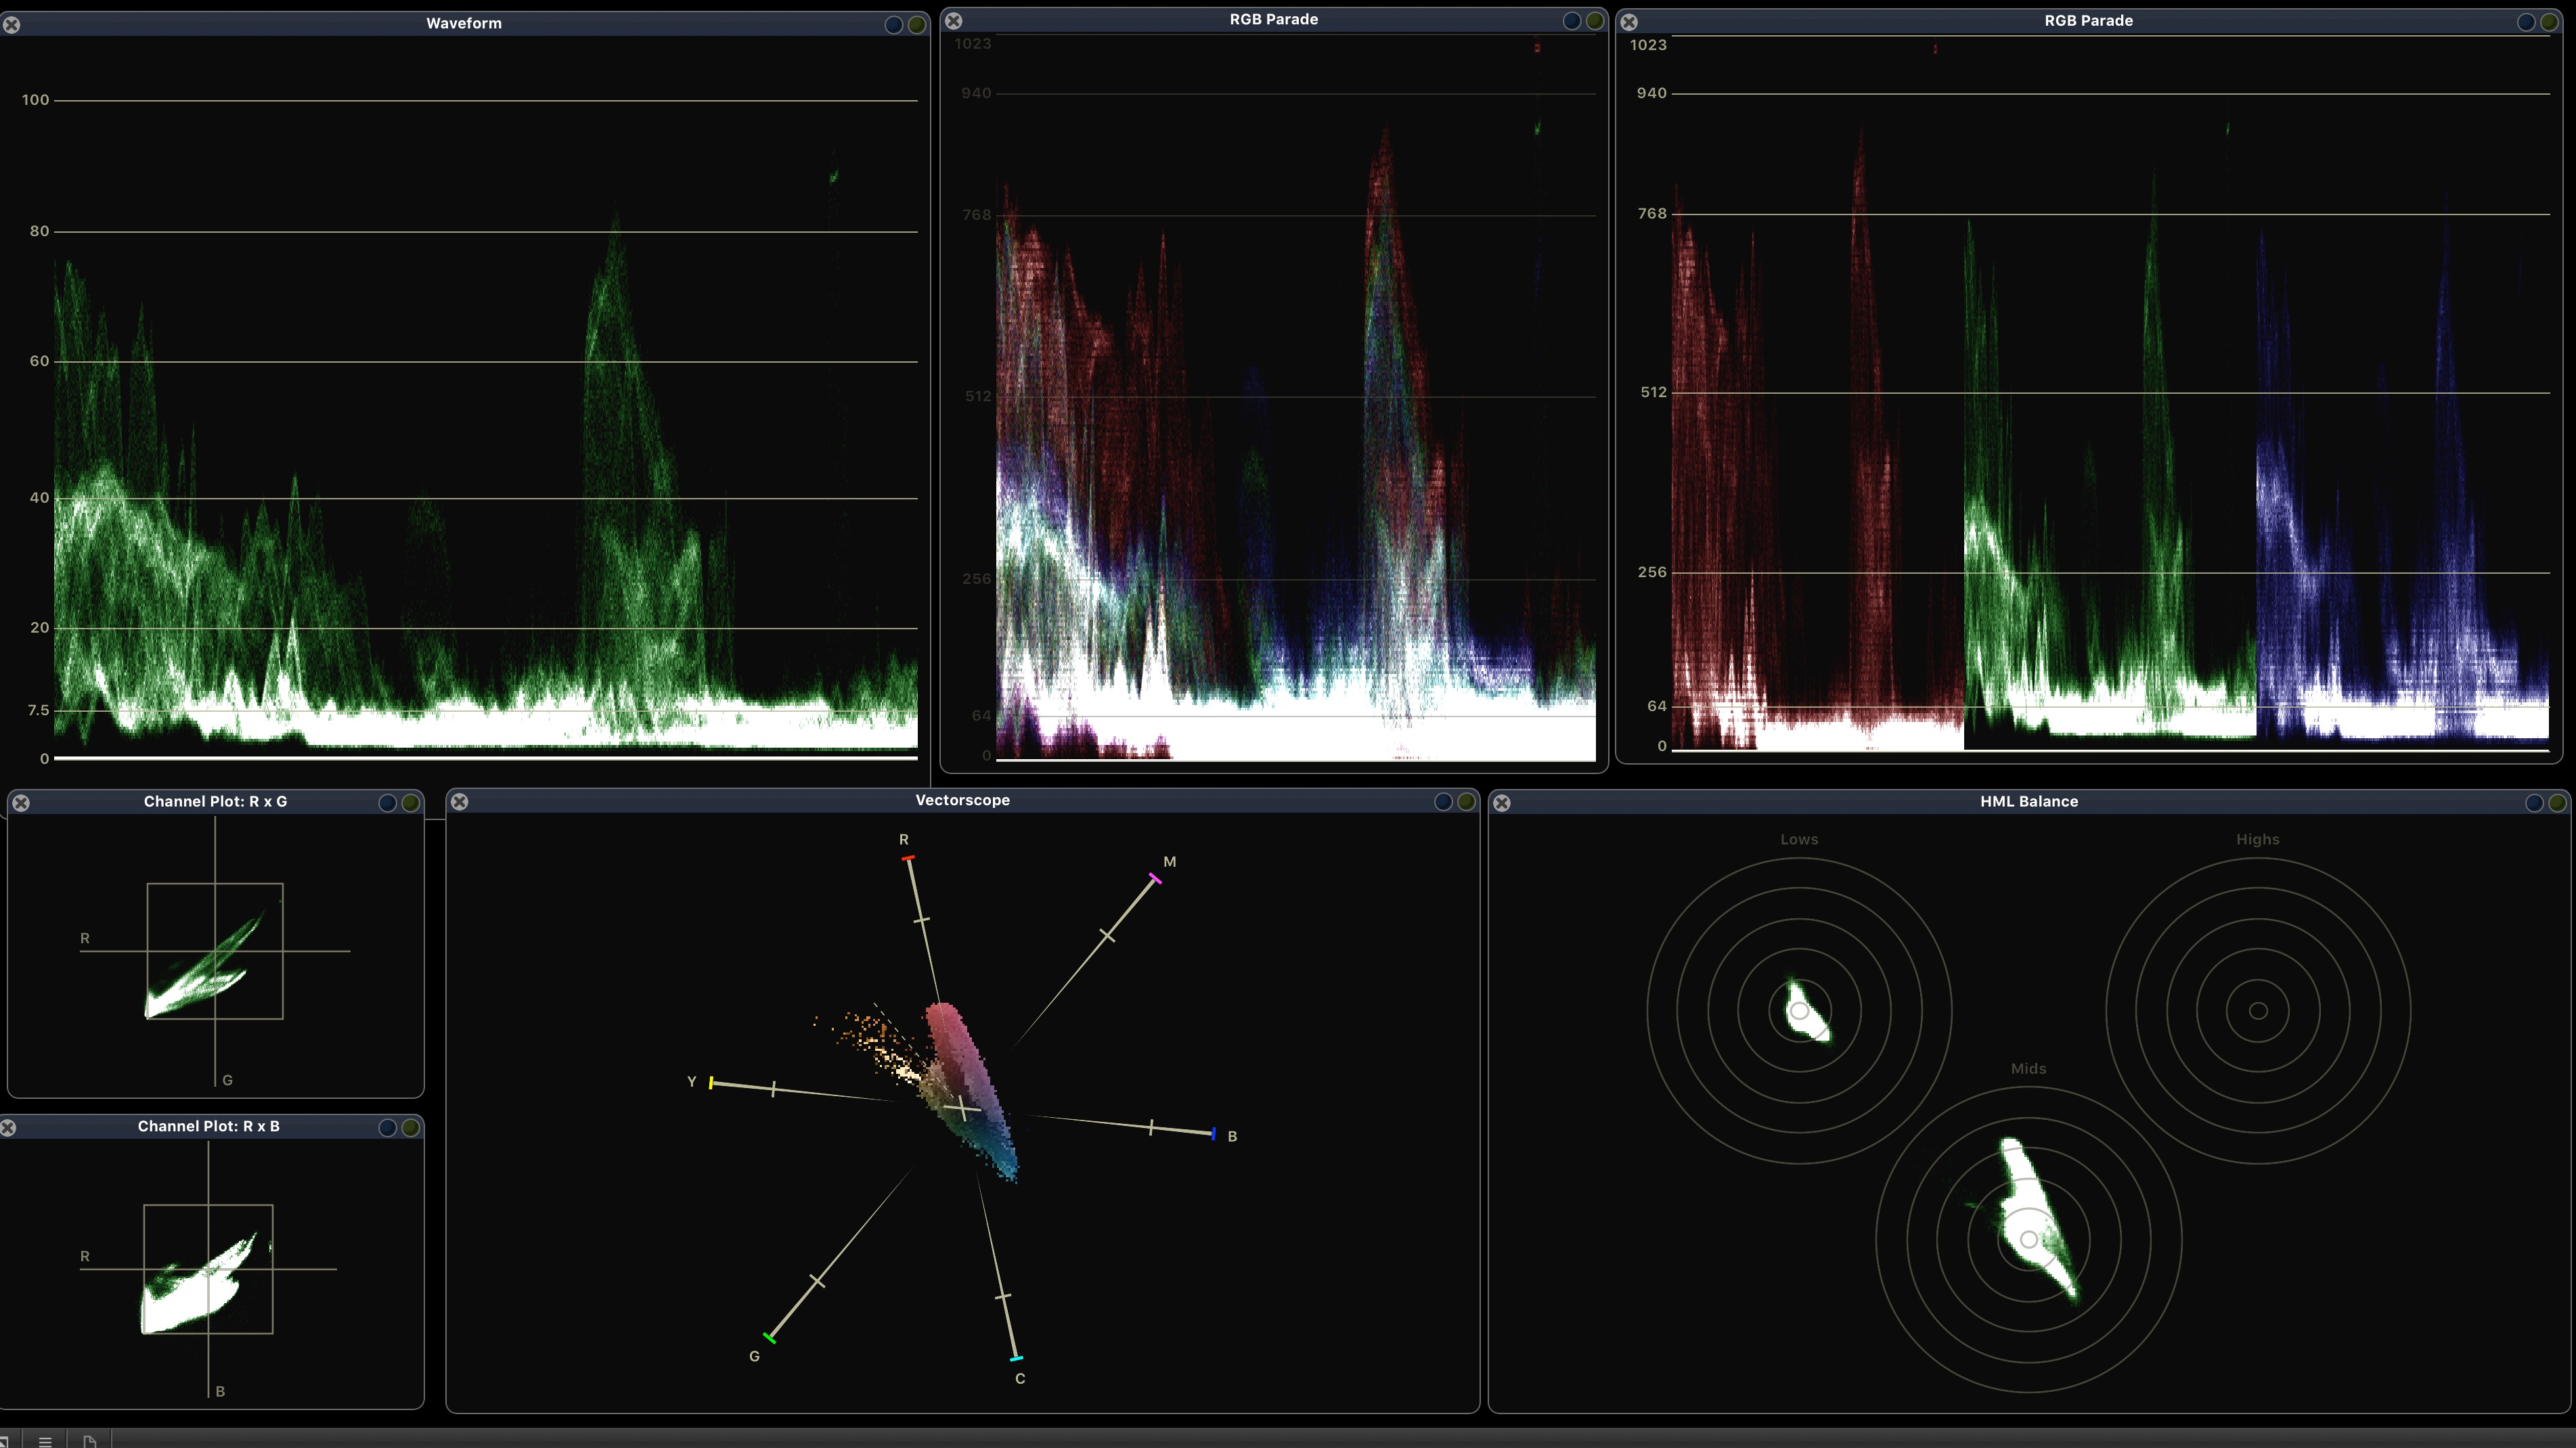Click the blue circle in the Vectorscope header
Image resolution: width=2576 pixels, height=1448 pixels.
point(1443,801)
